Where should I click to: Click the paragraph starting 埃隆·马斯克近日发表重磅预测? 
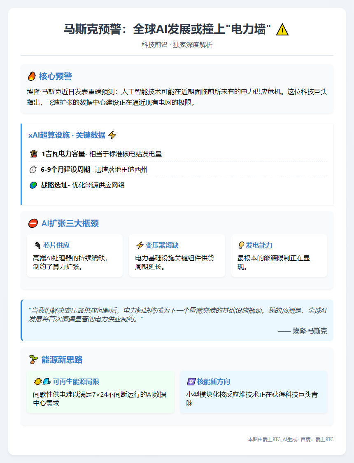(x=177, y=97)
